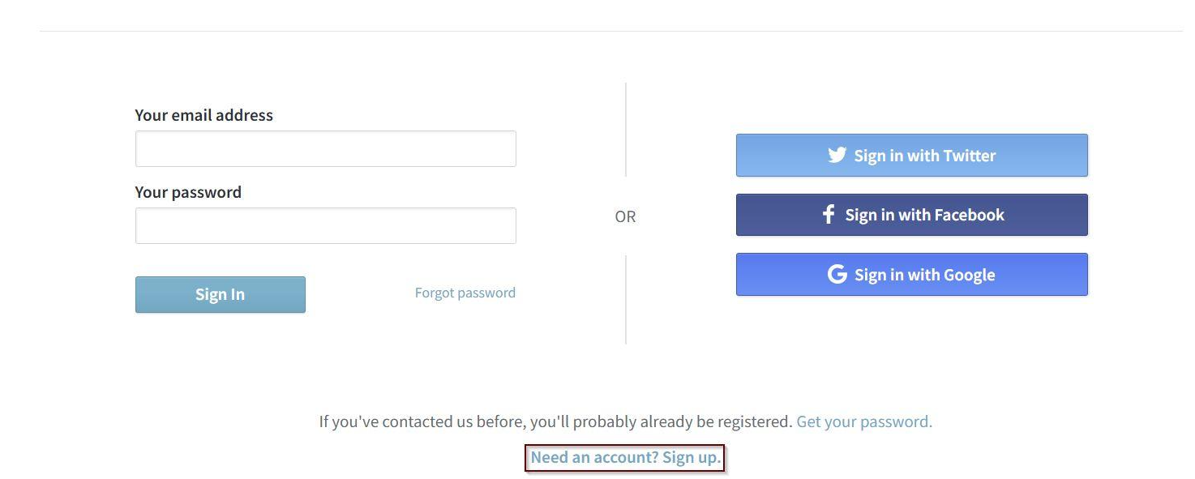Click the vertical divider line below OR
This screenshot has height=479, width=1195.
(x=626, y=300)
